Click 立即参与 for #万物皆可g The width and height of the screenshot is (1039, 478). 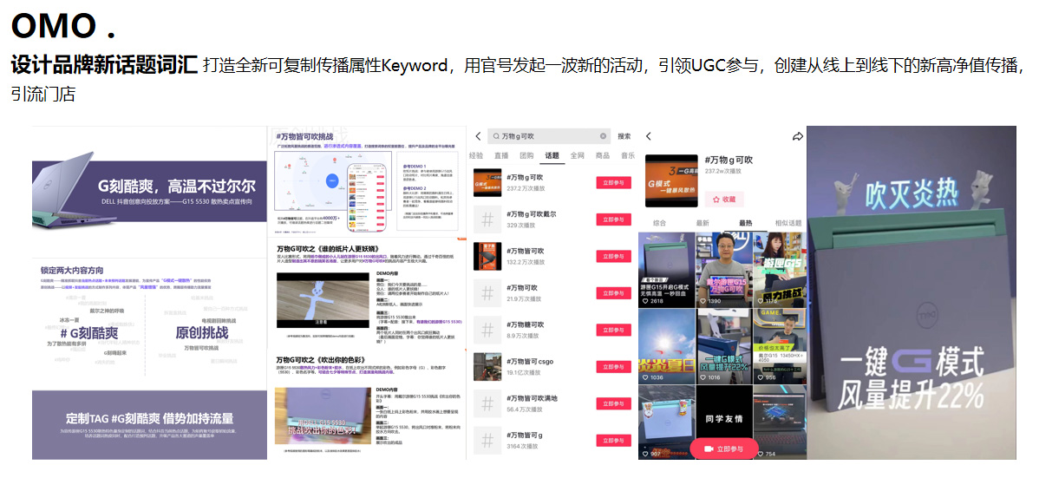(x=613, y=440)
